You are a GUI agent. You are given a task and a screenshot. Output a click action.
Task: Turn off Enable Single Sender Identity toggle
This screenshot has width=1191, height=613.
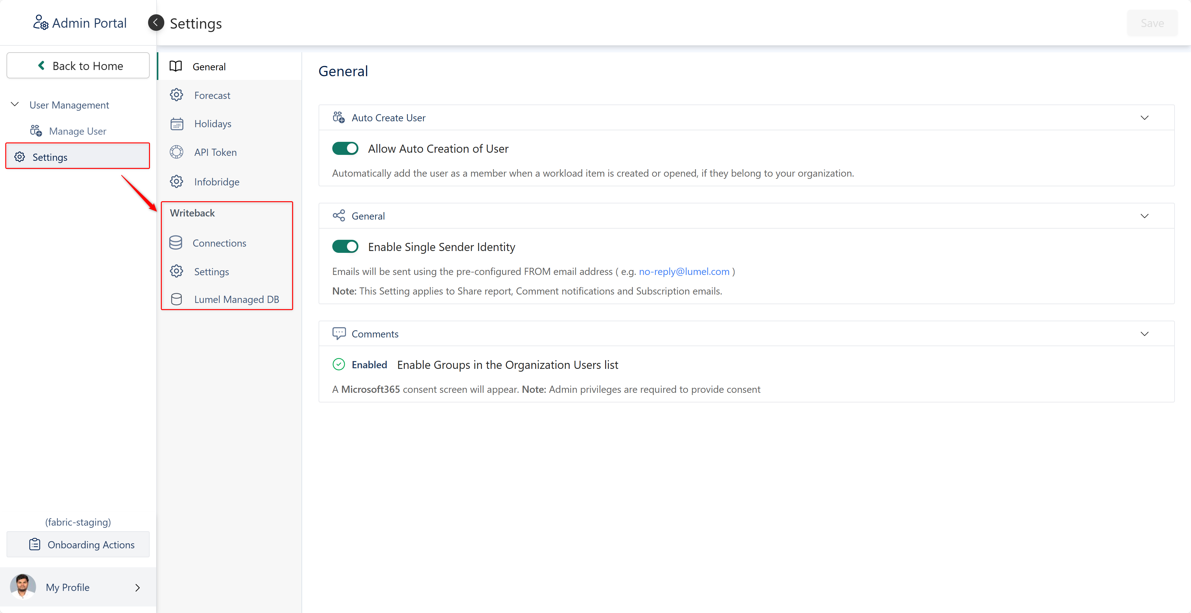coord(345,246)
